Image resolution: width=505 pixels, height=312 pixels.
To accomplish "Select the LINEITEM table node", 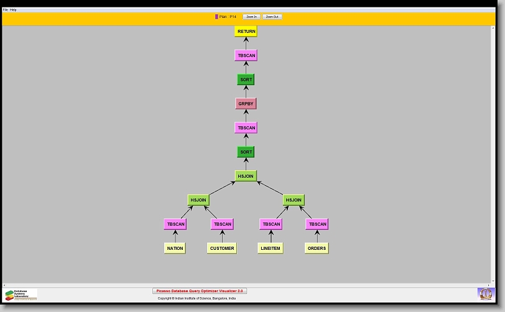I will click(270, 248).
